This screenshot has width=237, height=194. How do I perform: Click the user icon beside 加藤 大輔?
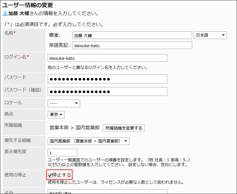coord(5,13)
